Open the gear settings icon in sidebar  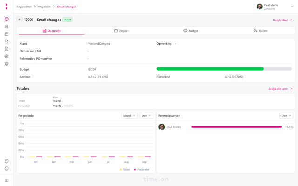click(7, 56)
